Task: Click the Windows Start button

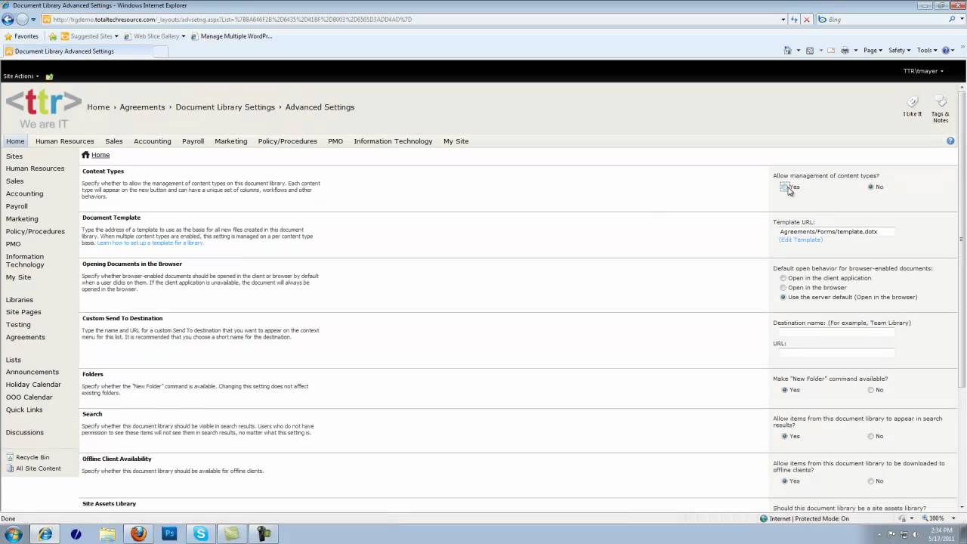Action: tap(14, 534)
